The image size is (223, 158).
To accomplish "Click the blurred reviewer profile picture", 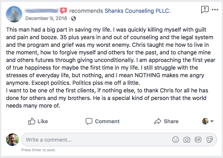I will coord(14,14).
